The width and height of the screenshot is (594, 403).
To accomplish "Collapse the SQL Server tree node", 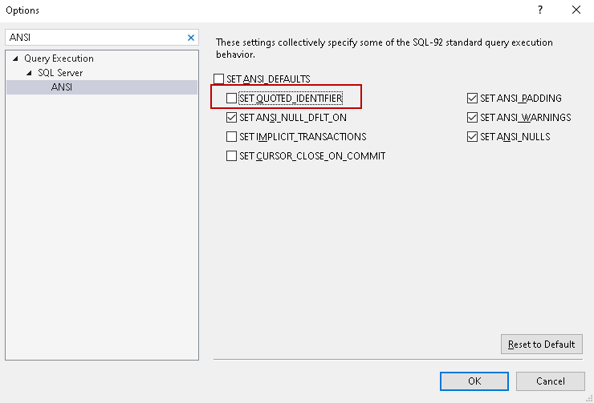I will 30,73.
